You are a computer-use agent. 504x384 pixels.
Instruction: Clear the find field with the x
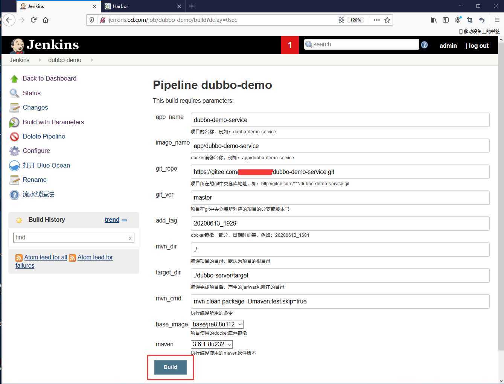click(x=130, y=238)
